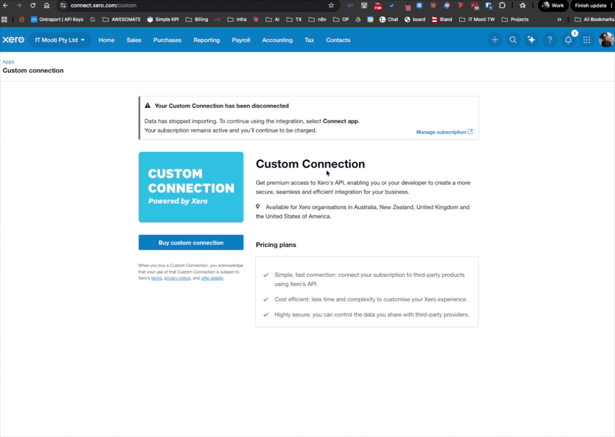The height and width of the screenshot is (437, 615).
Task: Reload the page with the refresh icon
Action: point(33,5)
